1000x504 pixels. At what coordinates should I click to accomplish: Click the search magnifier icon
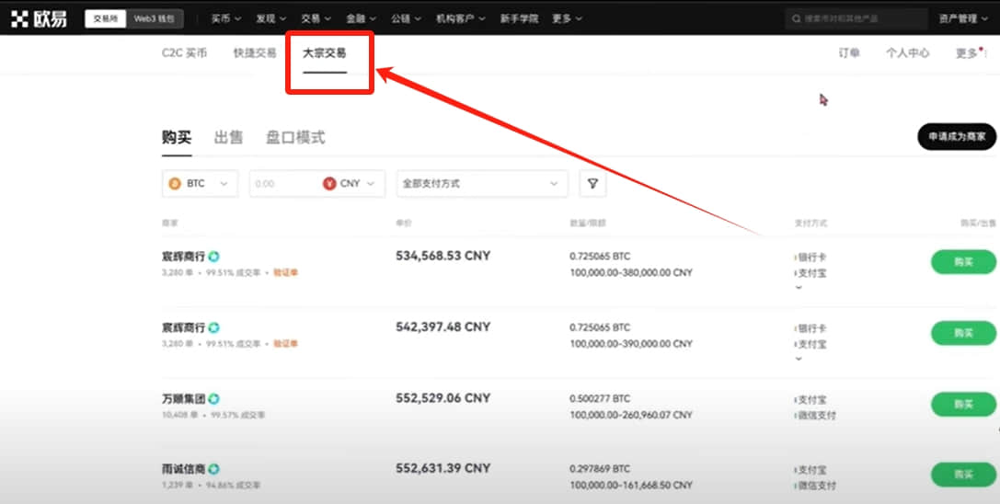click(x=796, y=19)
